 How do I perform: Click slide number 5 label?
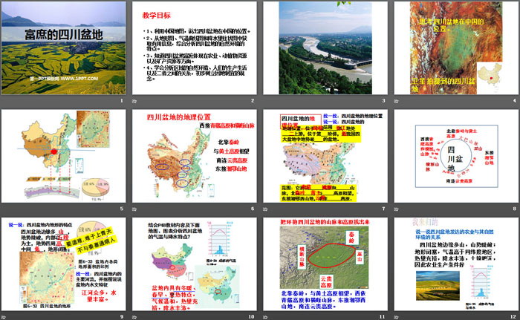coord(122,209)
